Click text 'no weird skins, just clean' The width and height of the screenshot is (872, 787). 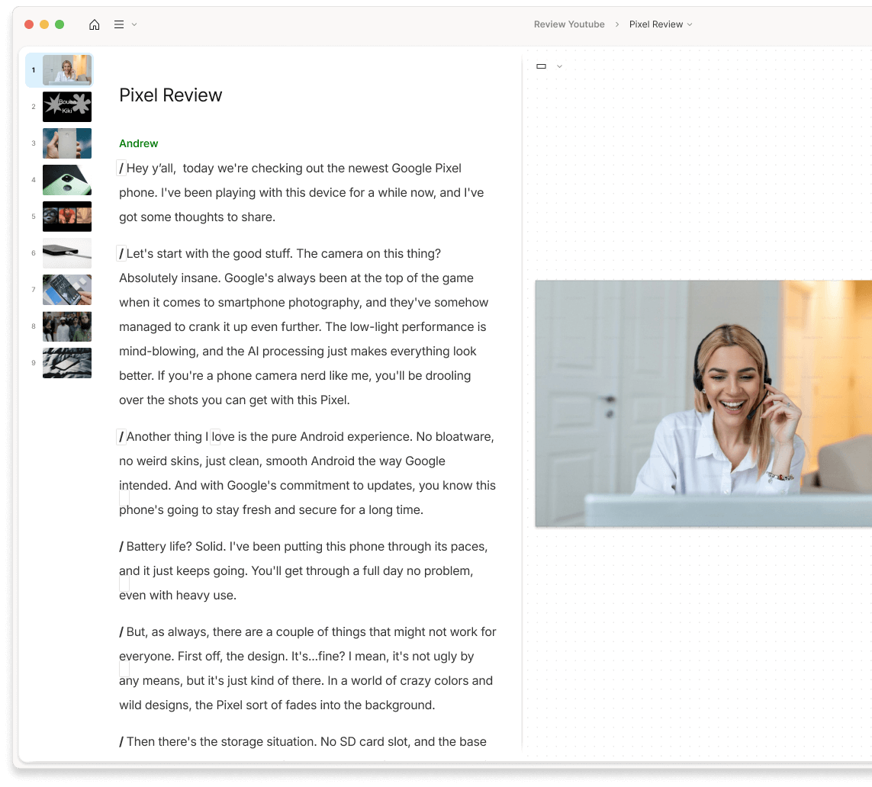point(190,461)
